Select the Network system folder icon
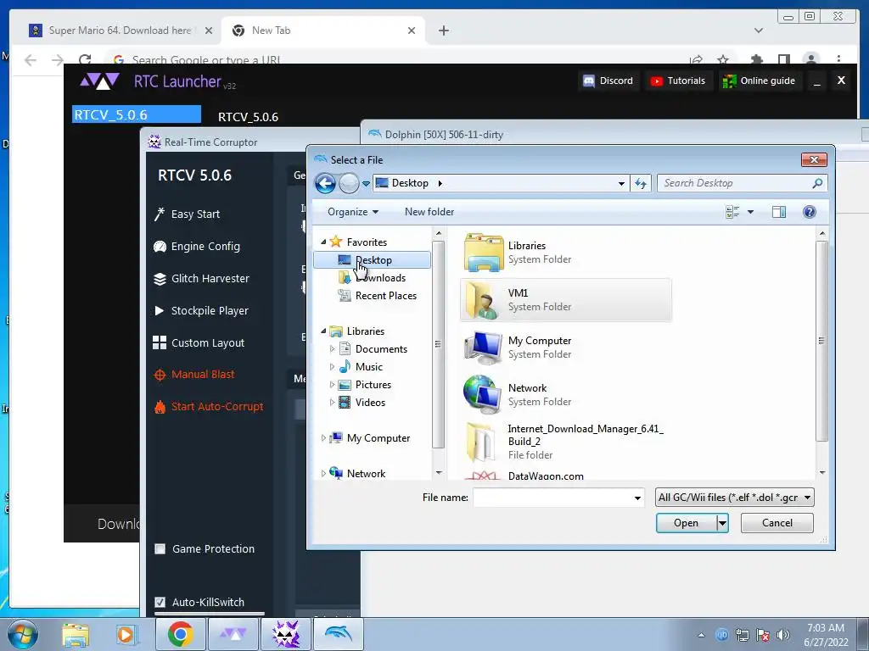Screen dimensions: 869x651 483,395
